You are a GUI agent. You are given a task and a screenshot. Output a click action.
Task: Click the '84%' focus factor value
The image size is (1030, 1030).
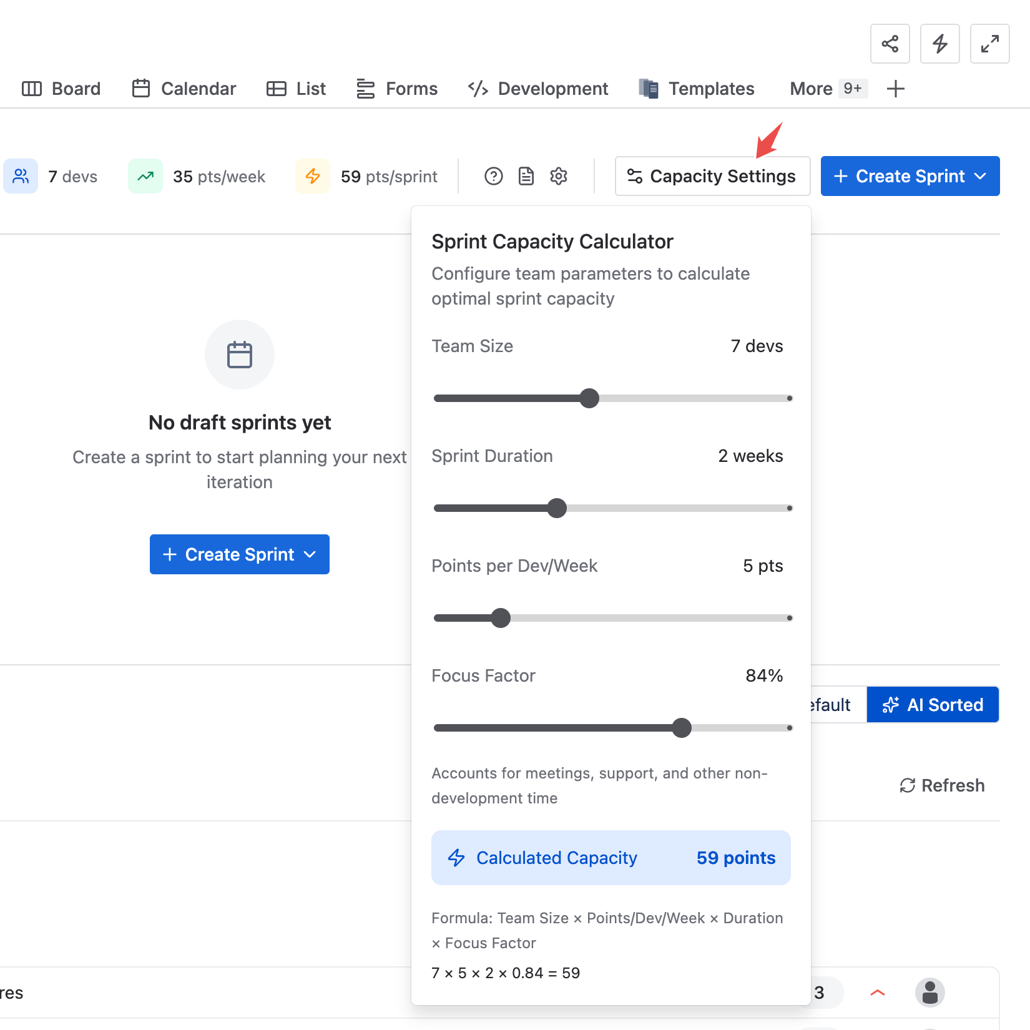pyautogui.click(x=764, y=676)
